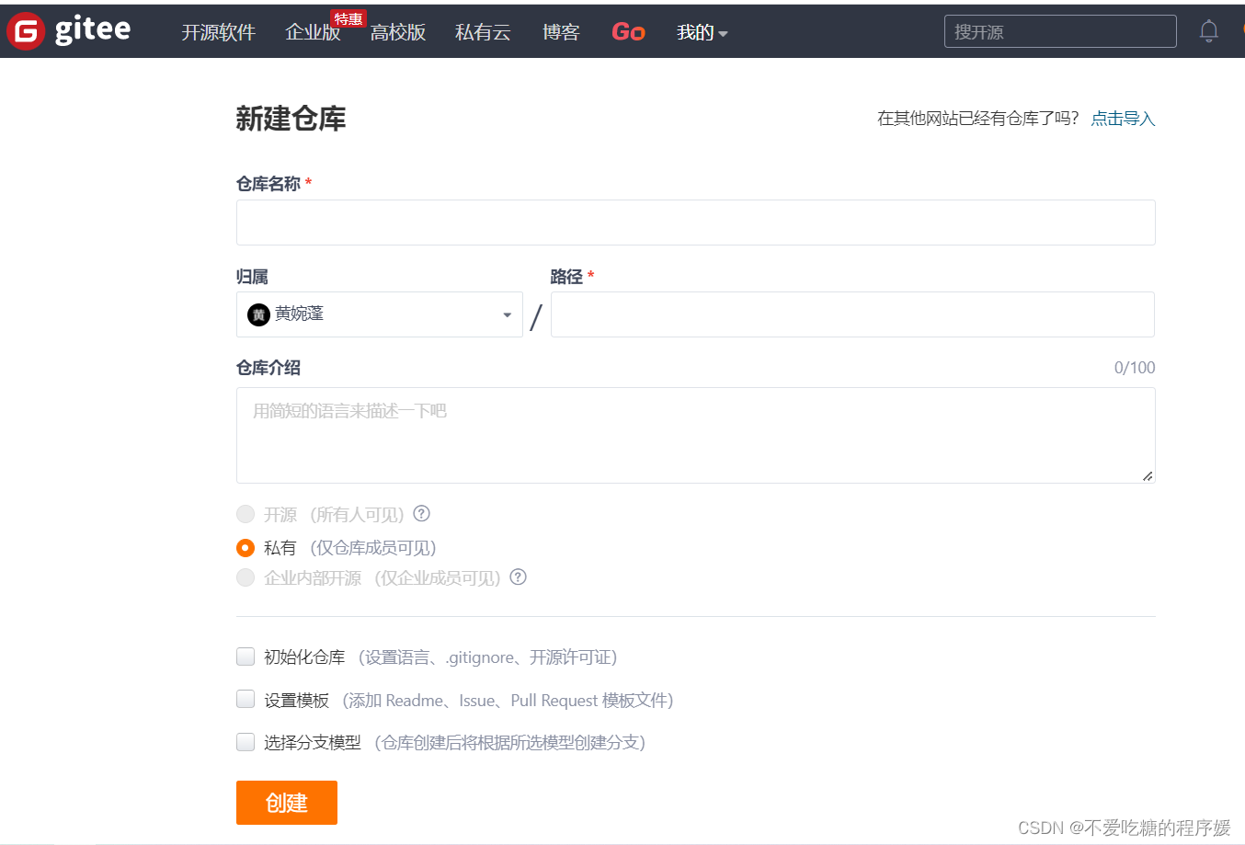Click the 点击导入 link
The height and width of the screenshot is (845, 1245).
[x=1123, y=119]
